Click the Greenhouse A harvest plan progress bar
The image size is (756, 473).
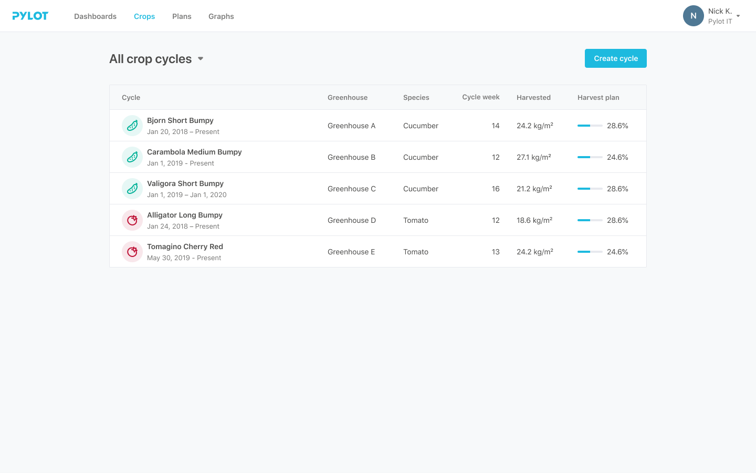(x=590, y=126)
